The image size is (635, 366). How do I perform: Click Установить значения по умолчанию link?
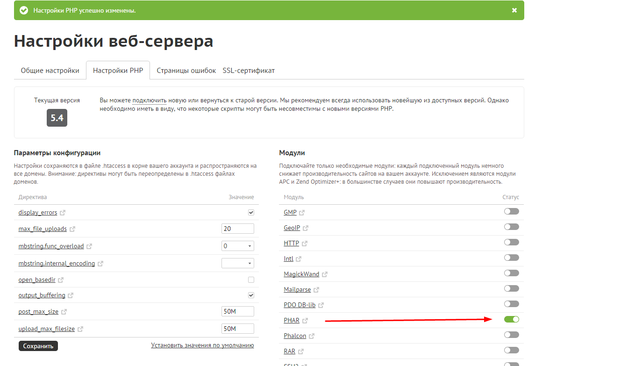(202, 345)
